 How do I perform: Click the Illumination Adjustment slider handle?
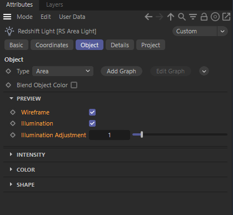point(142,134)
